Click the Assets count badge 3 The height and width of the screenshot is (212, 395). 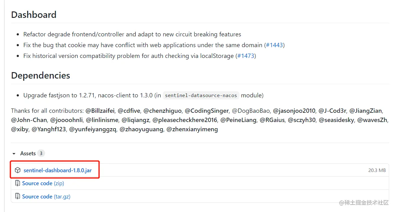[x=41, y=153]
